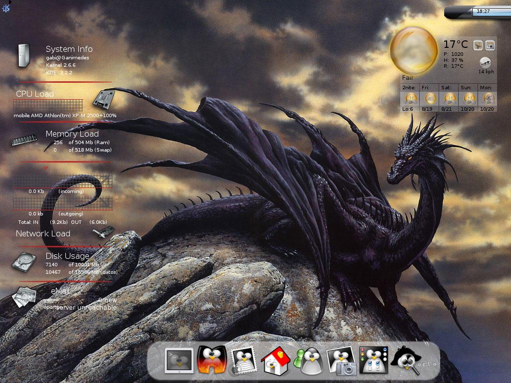Select the 2nite forecast icon
This screenshot has height=383, width=511.
tap(411, 98)
